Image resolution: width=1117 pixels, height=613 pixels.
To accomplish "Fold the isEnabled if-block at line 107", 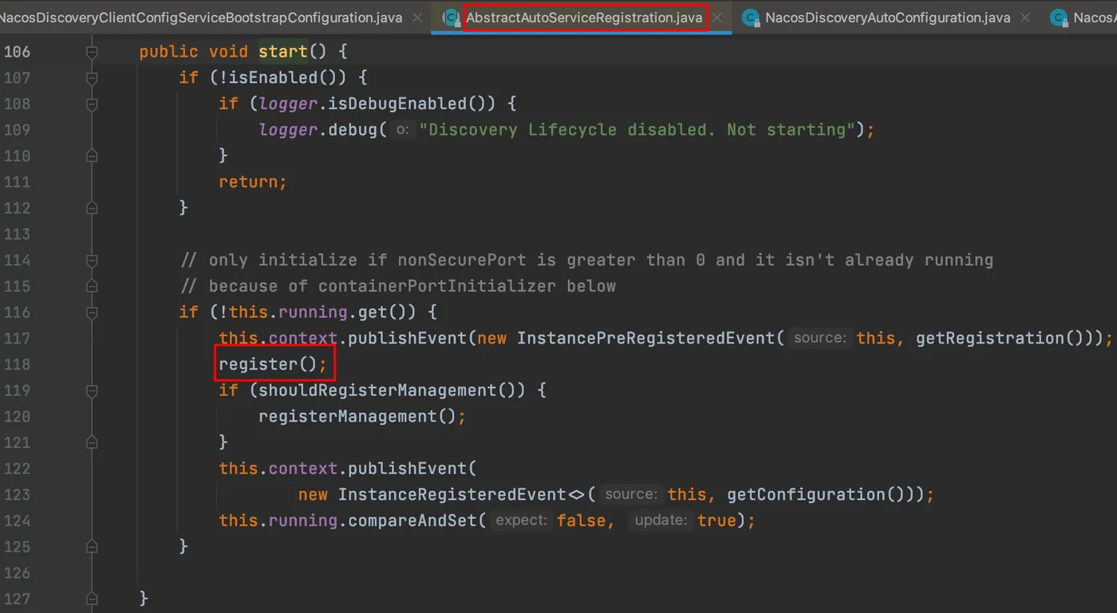I will (x=92, y=78).
